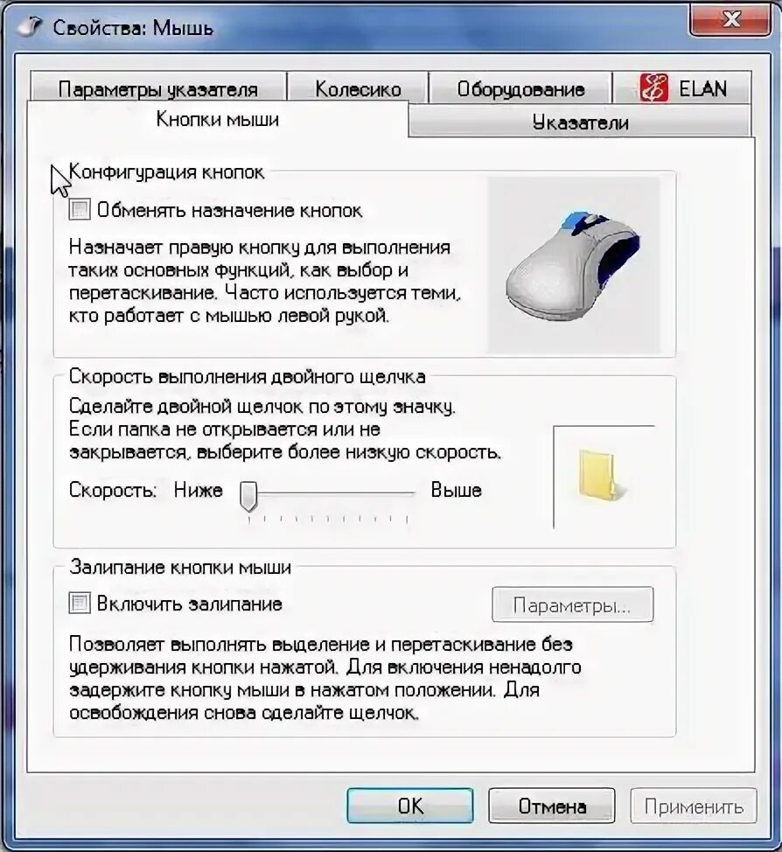Toggle Включить залипание checkbox
Screen dimensions: 782x852
(x=80, y=604)
